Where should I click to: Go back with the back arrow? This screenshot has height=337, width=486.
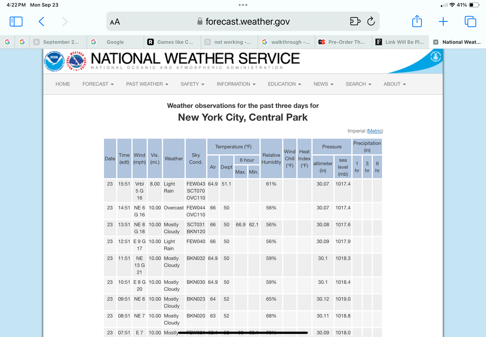click(41, 21)
